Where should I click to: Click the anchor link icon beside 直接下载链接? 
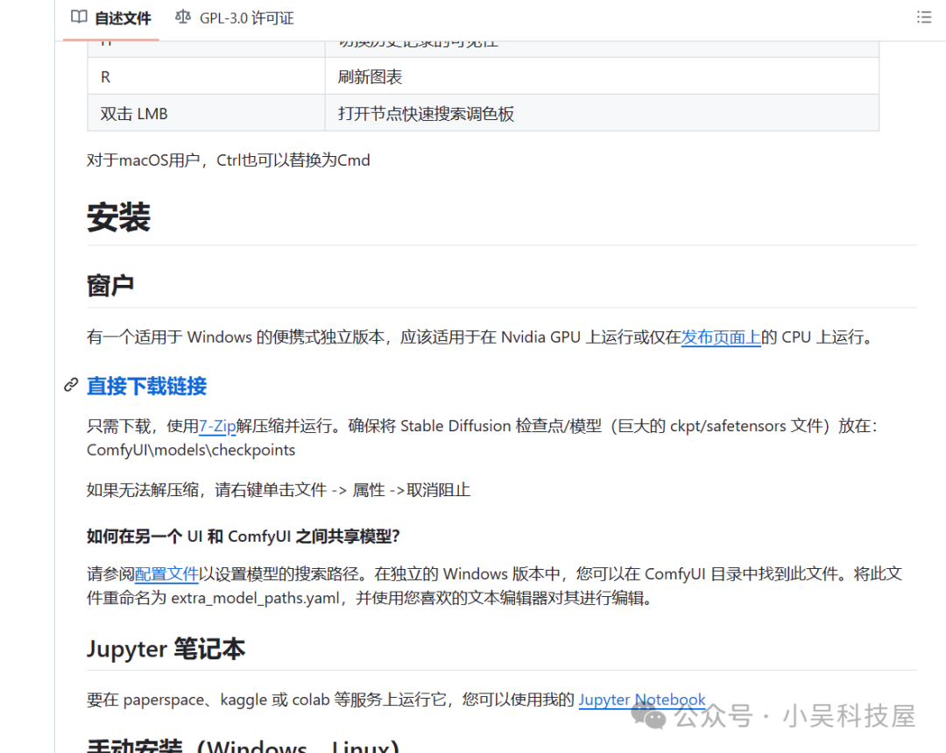click(71, 385)
